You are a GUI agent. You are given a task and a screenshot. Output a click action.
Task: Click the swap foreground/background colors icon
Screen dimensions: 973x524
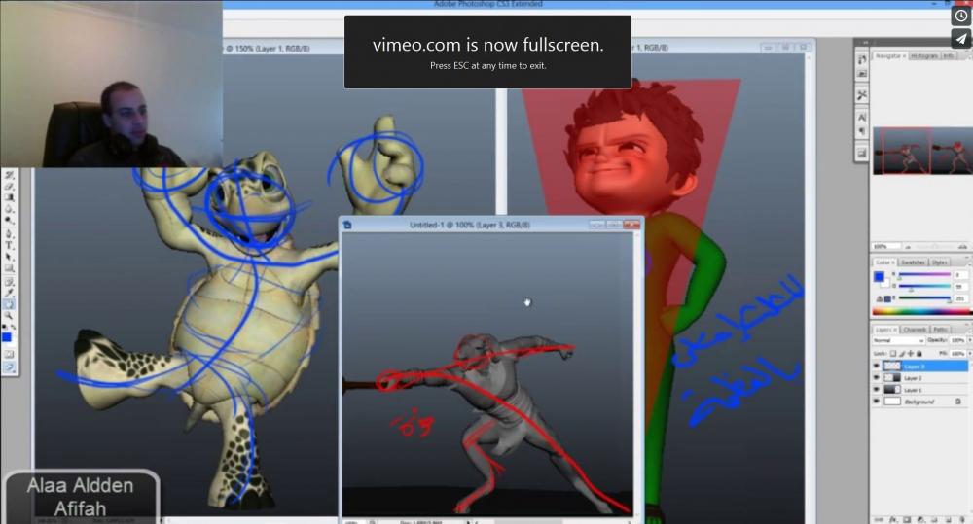pyautogui.click(x=13, y=327)
